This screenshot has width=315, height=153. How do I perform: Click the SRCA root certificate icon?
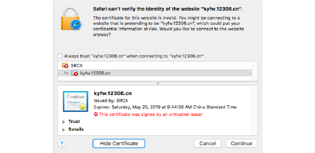click(x=65, y=66)
